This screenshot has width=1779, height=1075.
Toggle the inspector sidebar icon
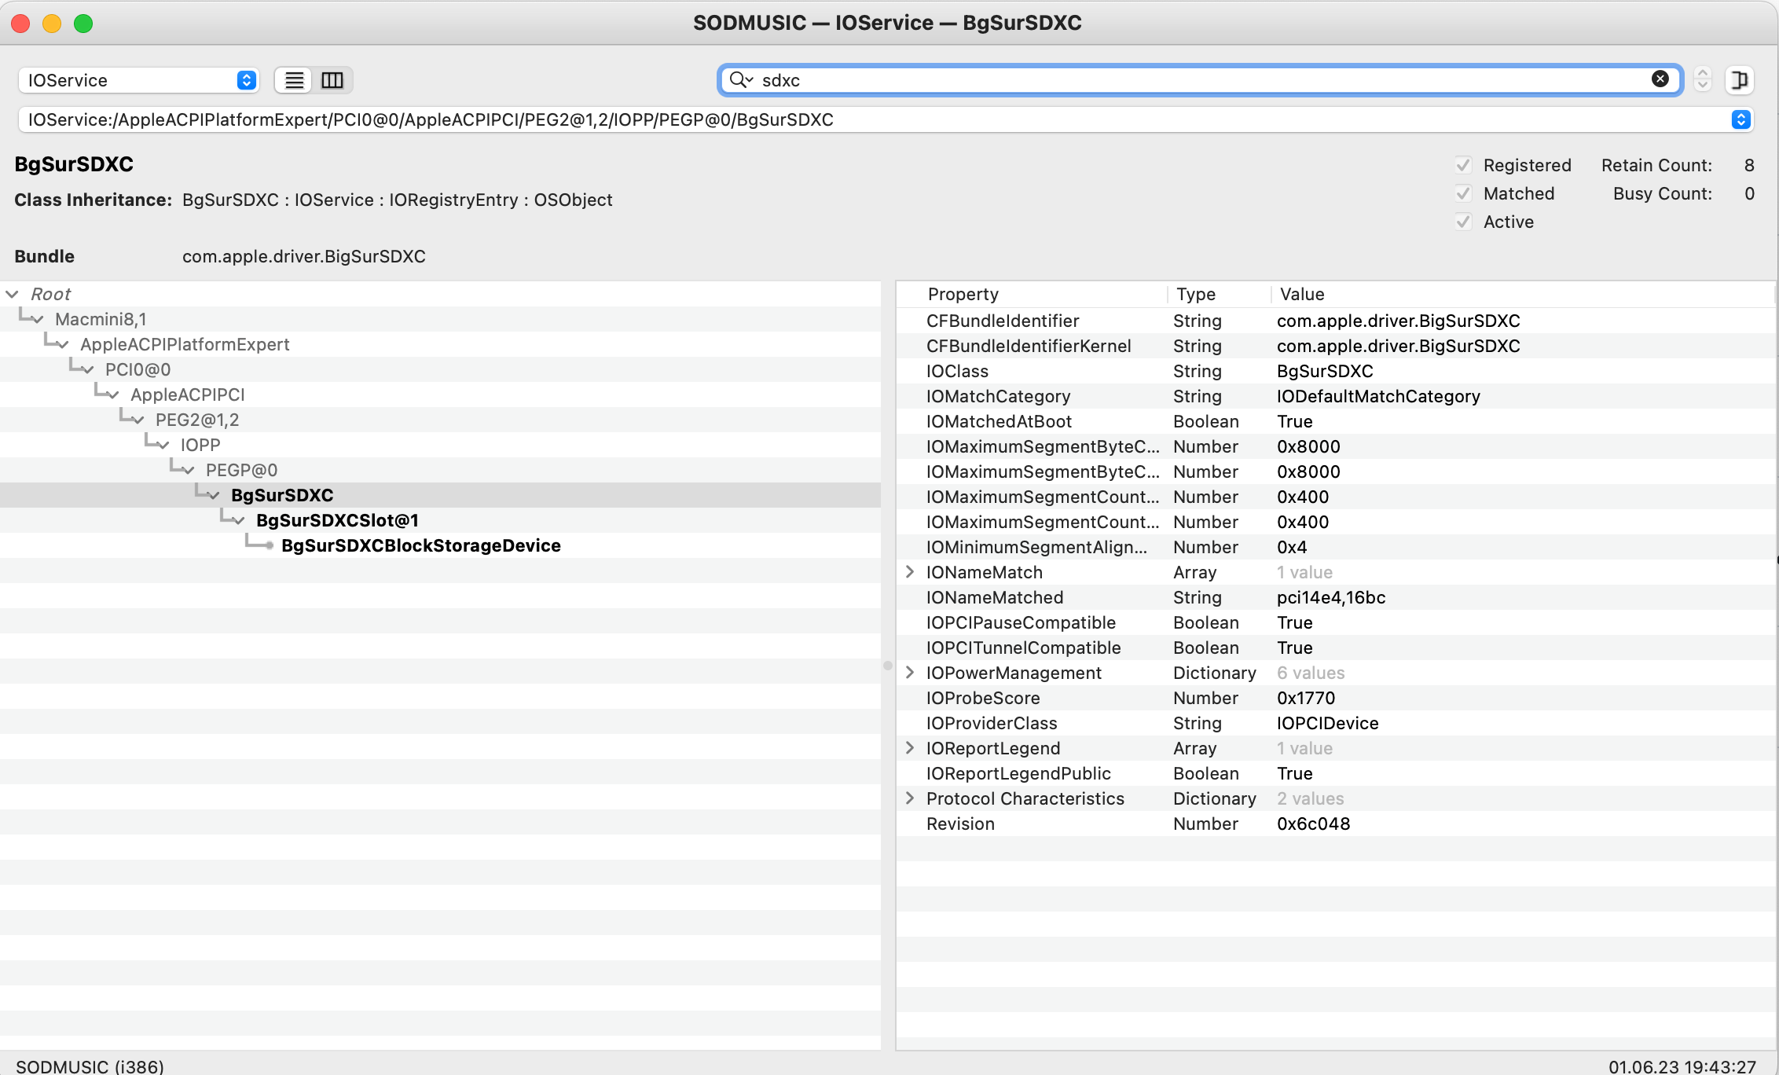point(1740,80)
